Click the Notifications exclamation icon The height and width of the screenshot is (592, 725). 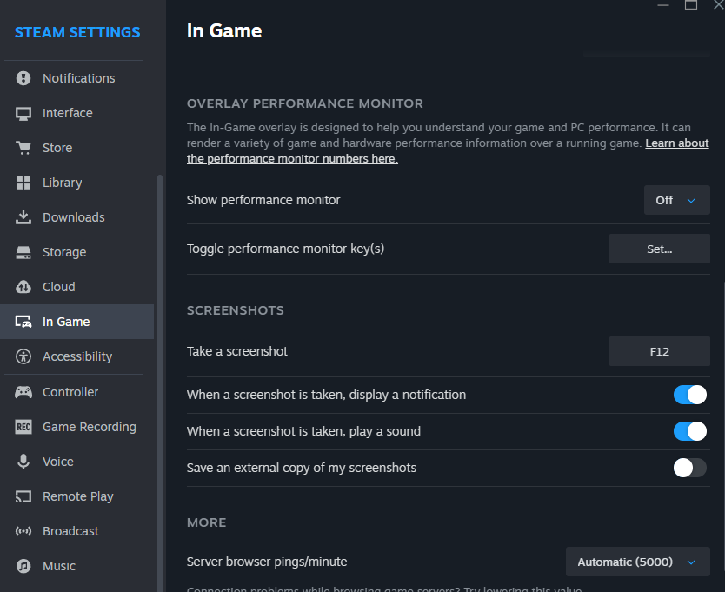click(x=23, y=78)
